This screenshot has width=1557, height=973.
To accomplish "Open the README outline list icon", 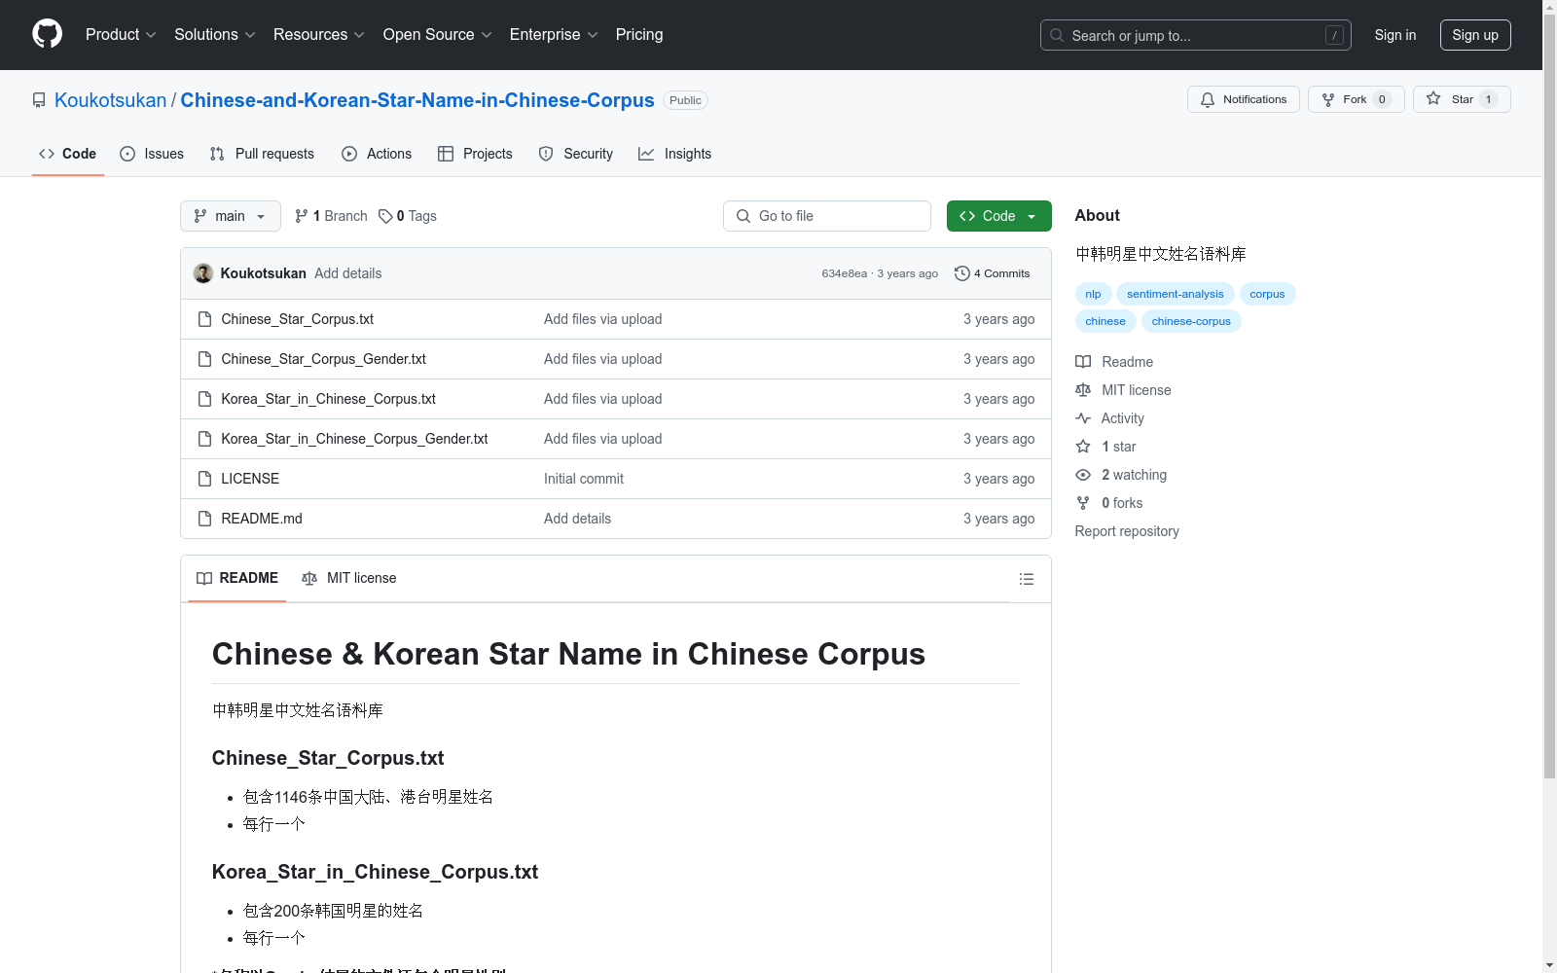I will pyautogui.click(x=1026, y=579).
